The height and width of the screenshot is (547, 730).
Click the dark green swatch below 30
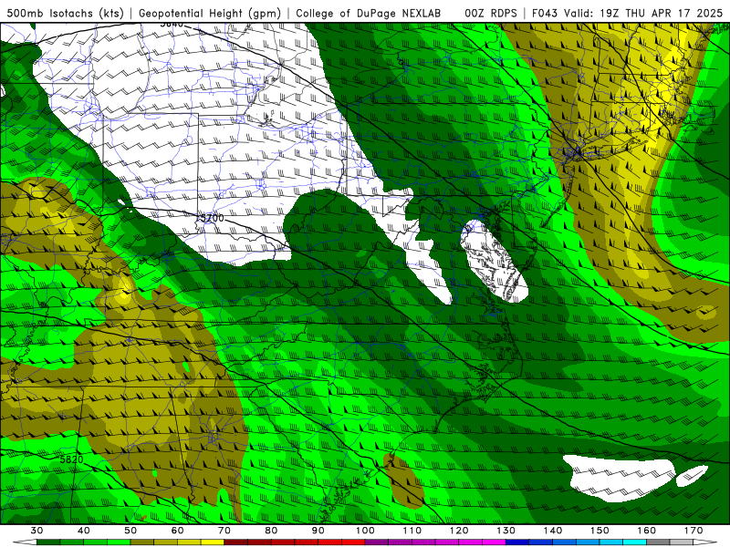[48, 542]
